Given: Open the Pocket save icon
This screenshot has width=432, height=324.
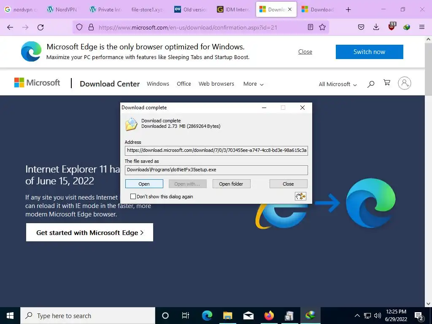Looking at the screenshot, I should coord(361,27).
